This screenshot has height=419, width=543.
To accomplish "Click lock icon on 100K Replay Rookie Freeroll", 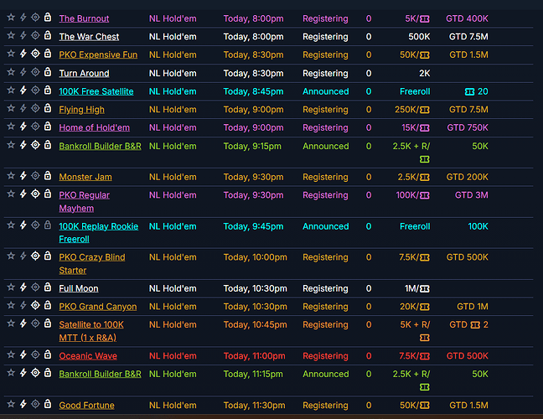I will point(48,225).
